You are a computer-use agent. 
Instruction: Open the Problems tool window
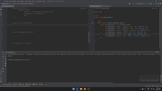coord(22,84)
